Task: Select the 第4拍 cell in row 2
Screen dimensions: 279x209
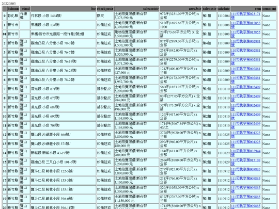Action: [209, 43]
